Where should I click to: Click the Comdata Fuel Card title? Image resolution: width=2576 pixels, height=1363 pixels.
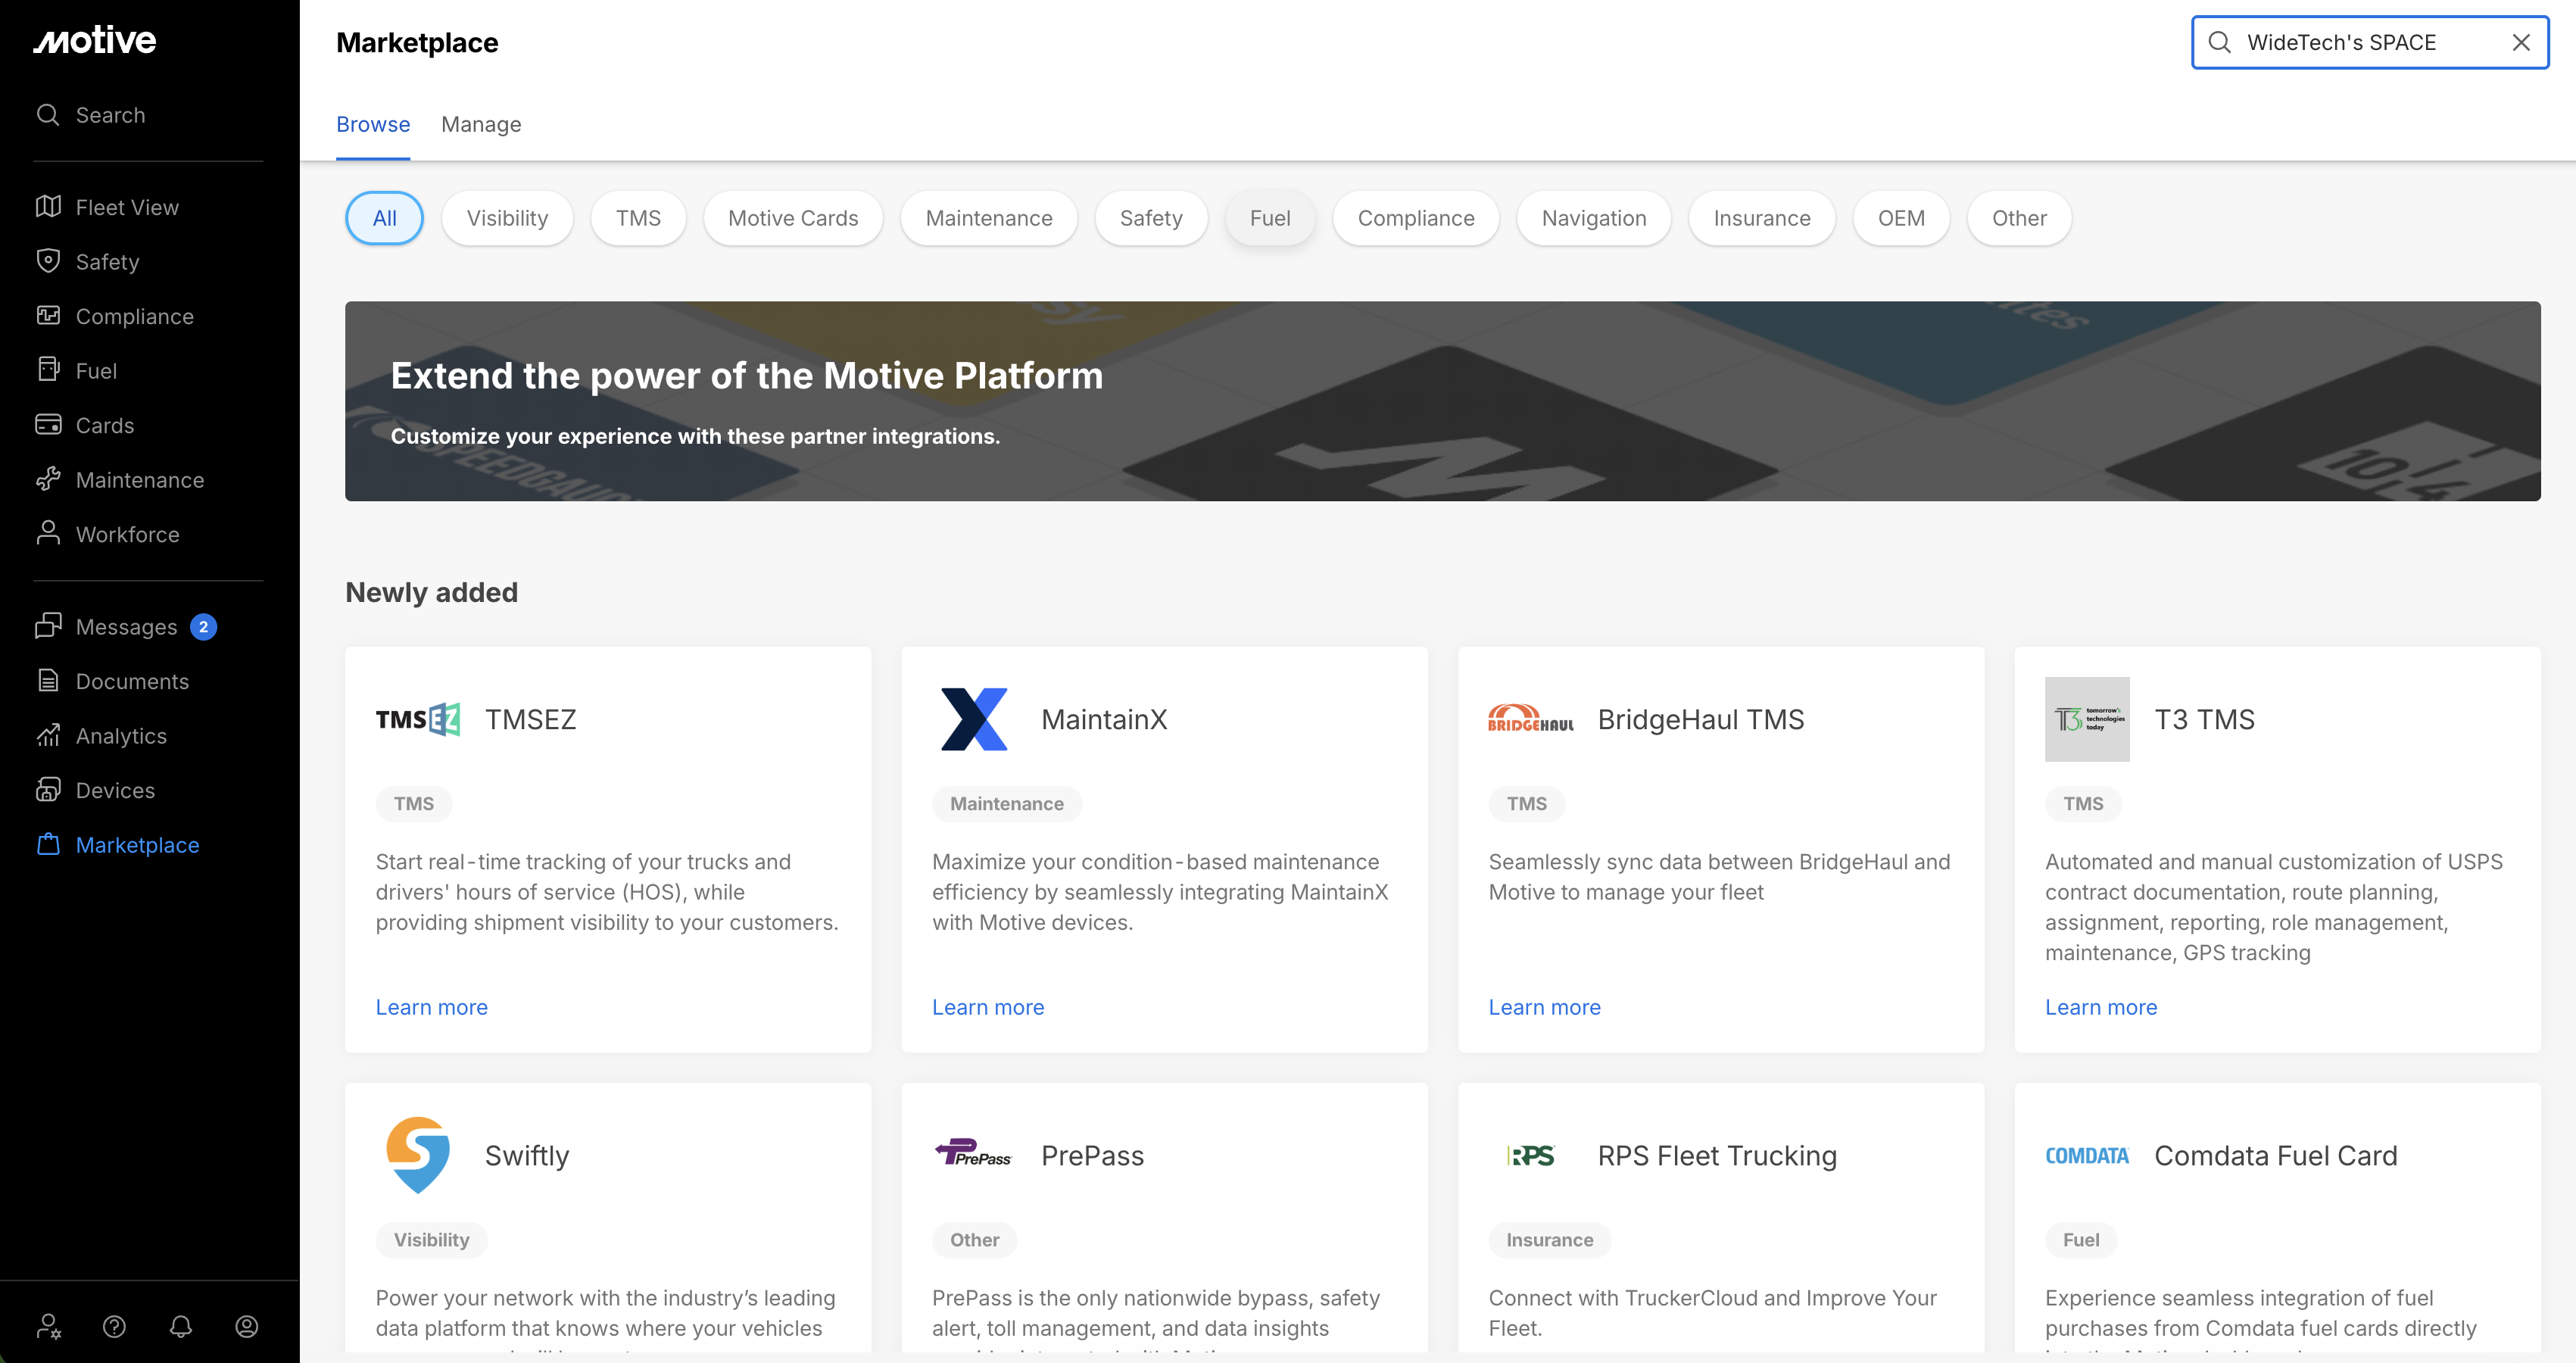pos(2275,1155)
